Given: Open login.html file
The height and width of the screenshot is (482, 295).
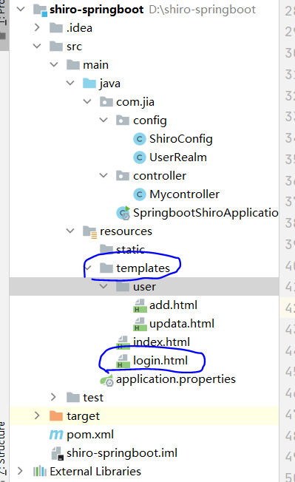Looking at the screenshot, I should (x=160, y=361).
